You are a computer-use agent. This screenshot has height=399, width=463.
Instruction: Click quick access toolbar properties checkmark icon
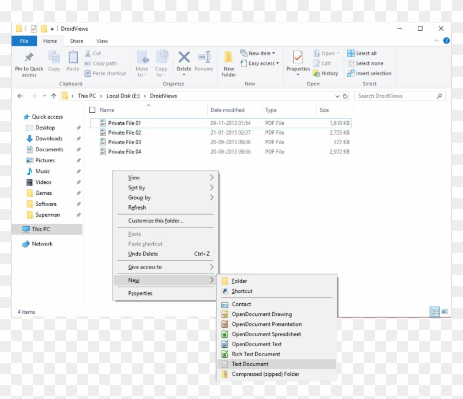click(34, 29)
